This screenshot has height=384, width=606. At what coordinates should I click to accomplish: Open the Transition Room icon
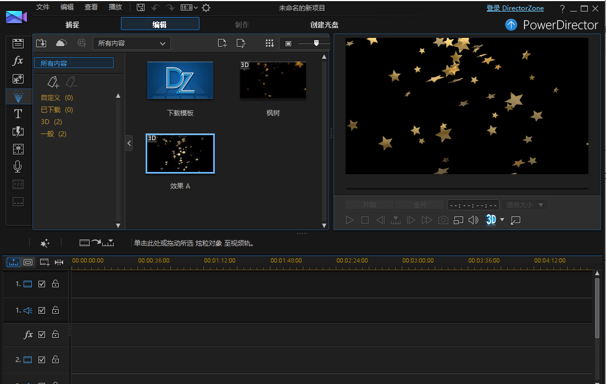click(18, 131)
